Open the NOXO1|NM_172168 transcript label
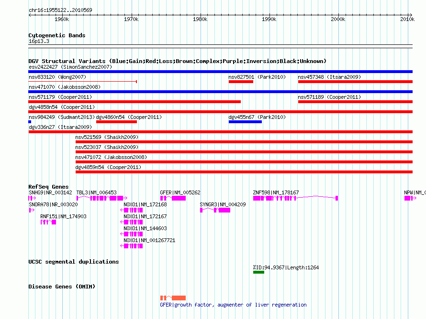Viewport: 426px width, 319px height. [145, 204]
